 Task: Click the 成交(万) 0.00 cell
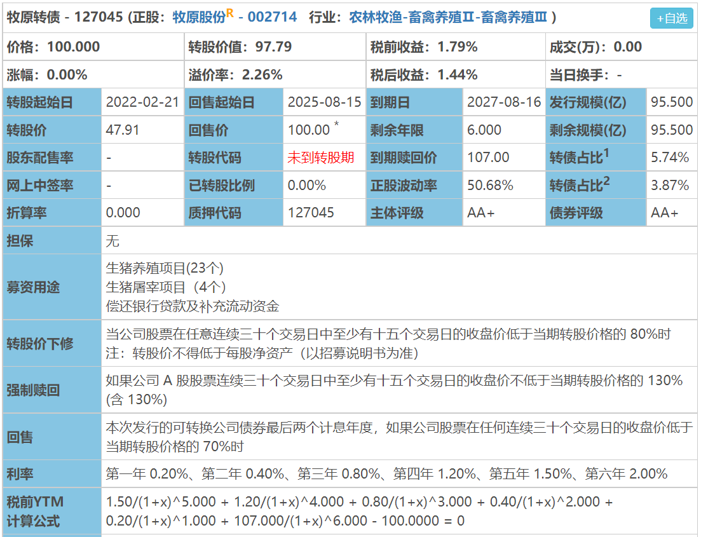pos(622,46)
